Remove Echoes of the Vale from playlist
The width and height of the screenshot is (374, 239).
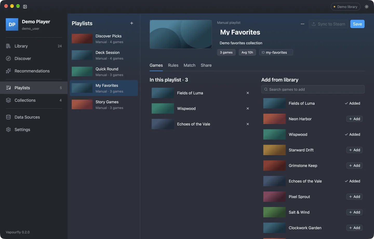pyautogui.click(x=248, y=124)
